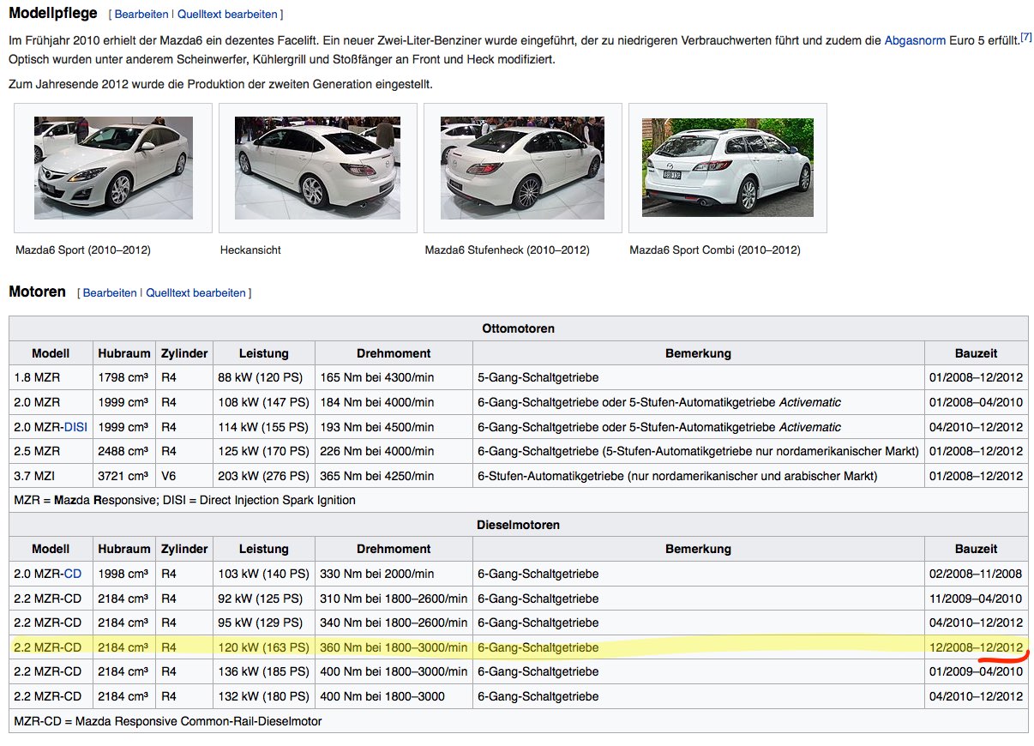Click the '365 Nm bei 4250/min' cell

pos(394,476)
